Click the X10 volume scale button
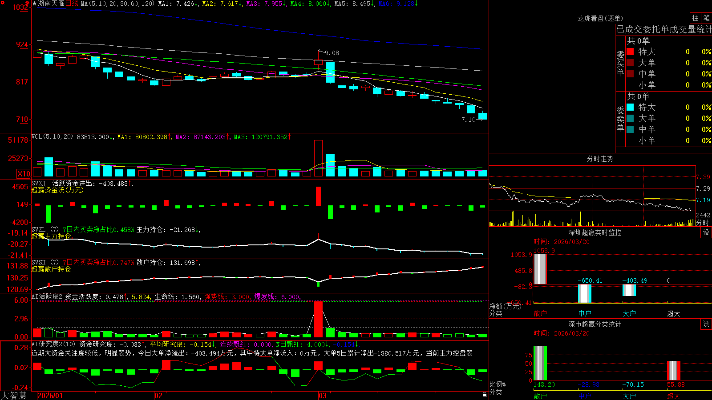This screenshot has height=400, width=712. point(24,174)
